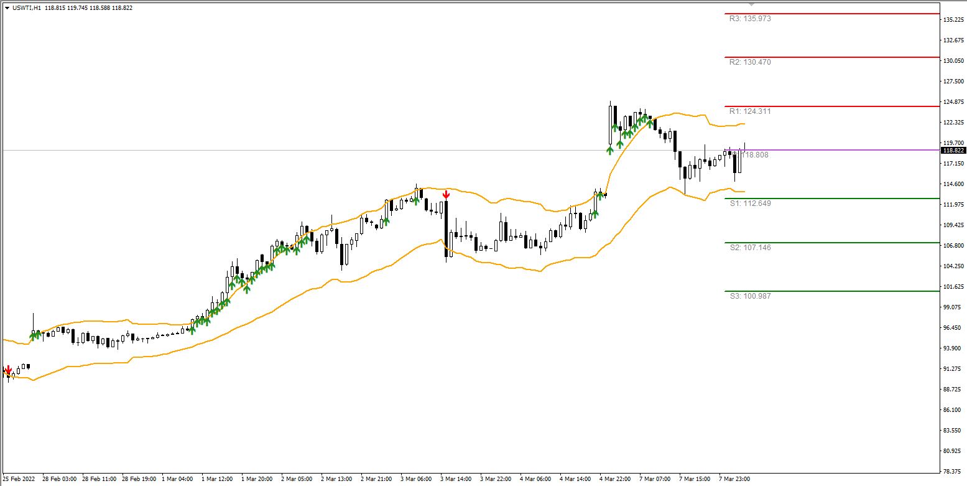Select the S2 green support line
967x486 pixels.
coord(832,243)
